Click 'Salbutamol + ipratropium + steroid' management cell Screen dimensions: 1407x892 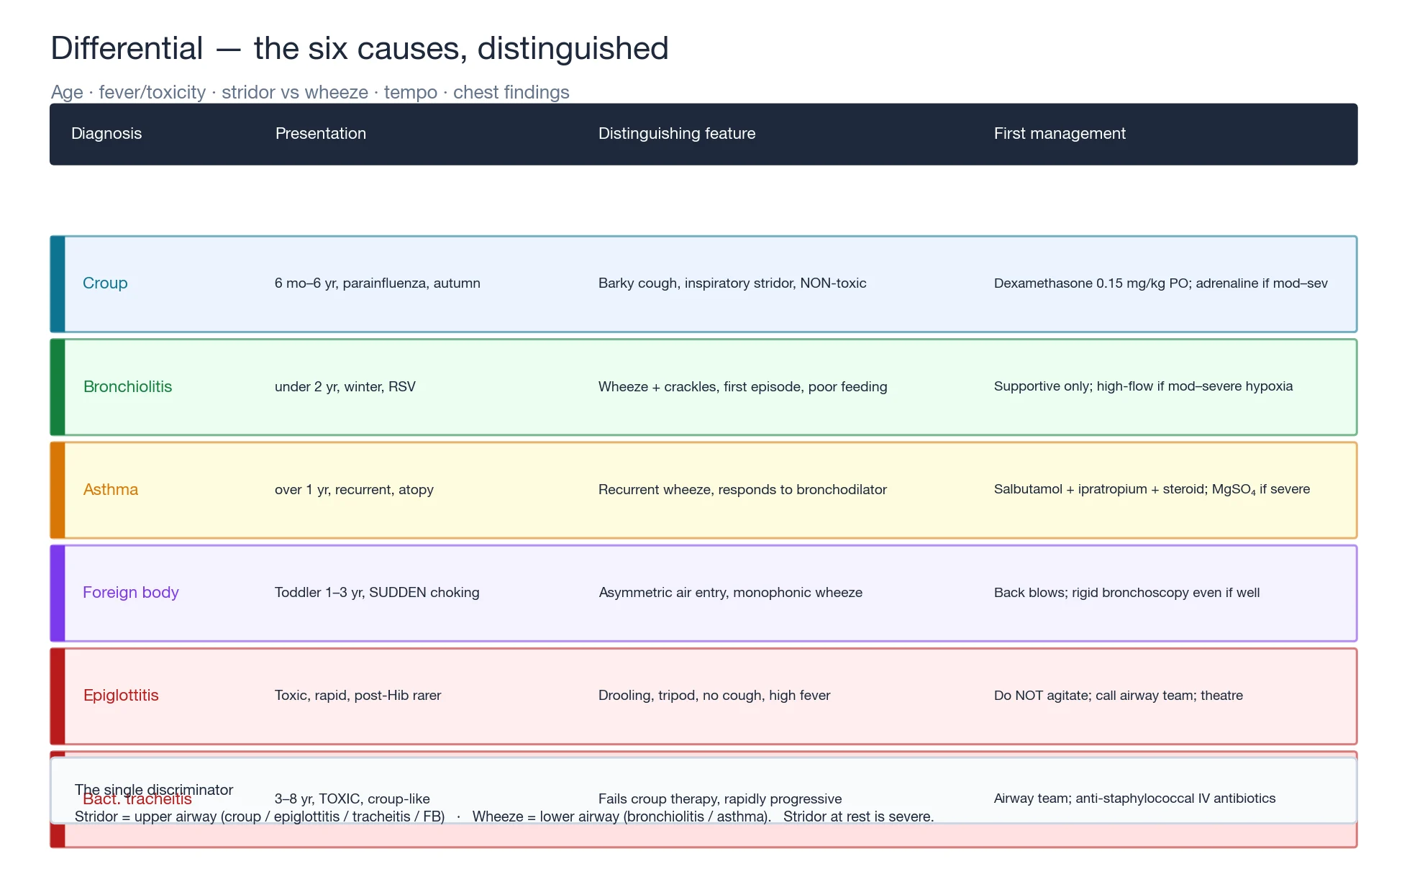tap(1152, 489)
